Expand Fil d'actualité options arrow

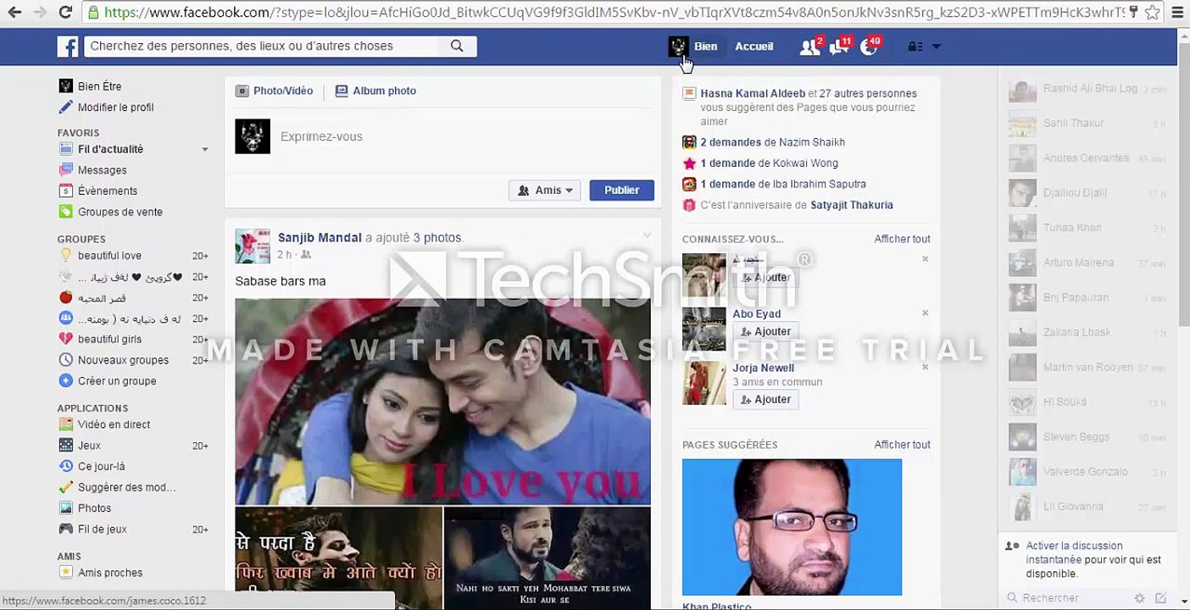[204, 149]
